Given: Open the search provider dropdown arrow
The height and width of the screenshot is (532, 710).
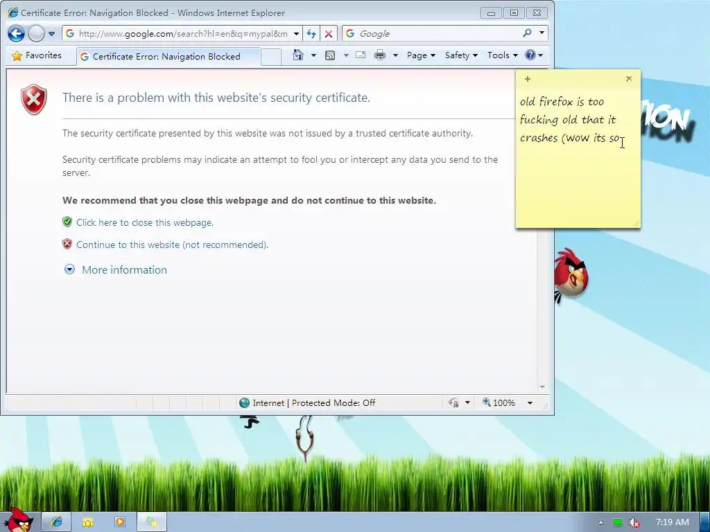Looking at the screenshot, I should click(x=542, y=33).
